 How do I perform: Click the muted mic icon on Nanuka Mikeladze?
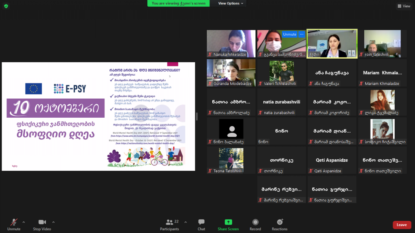pyautogui.click(x=210, y=55)
